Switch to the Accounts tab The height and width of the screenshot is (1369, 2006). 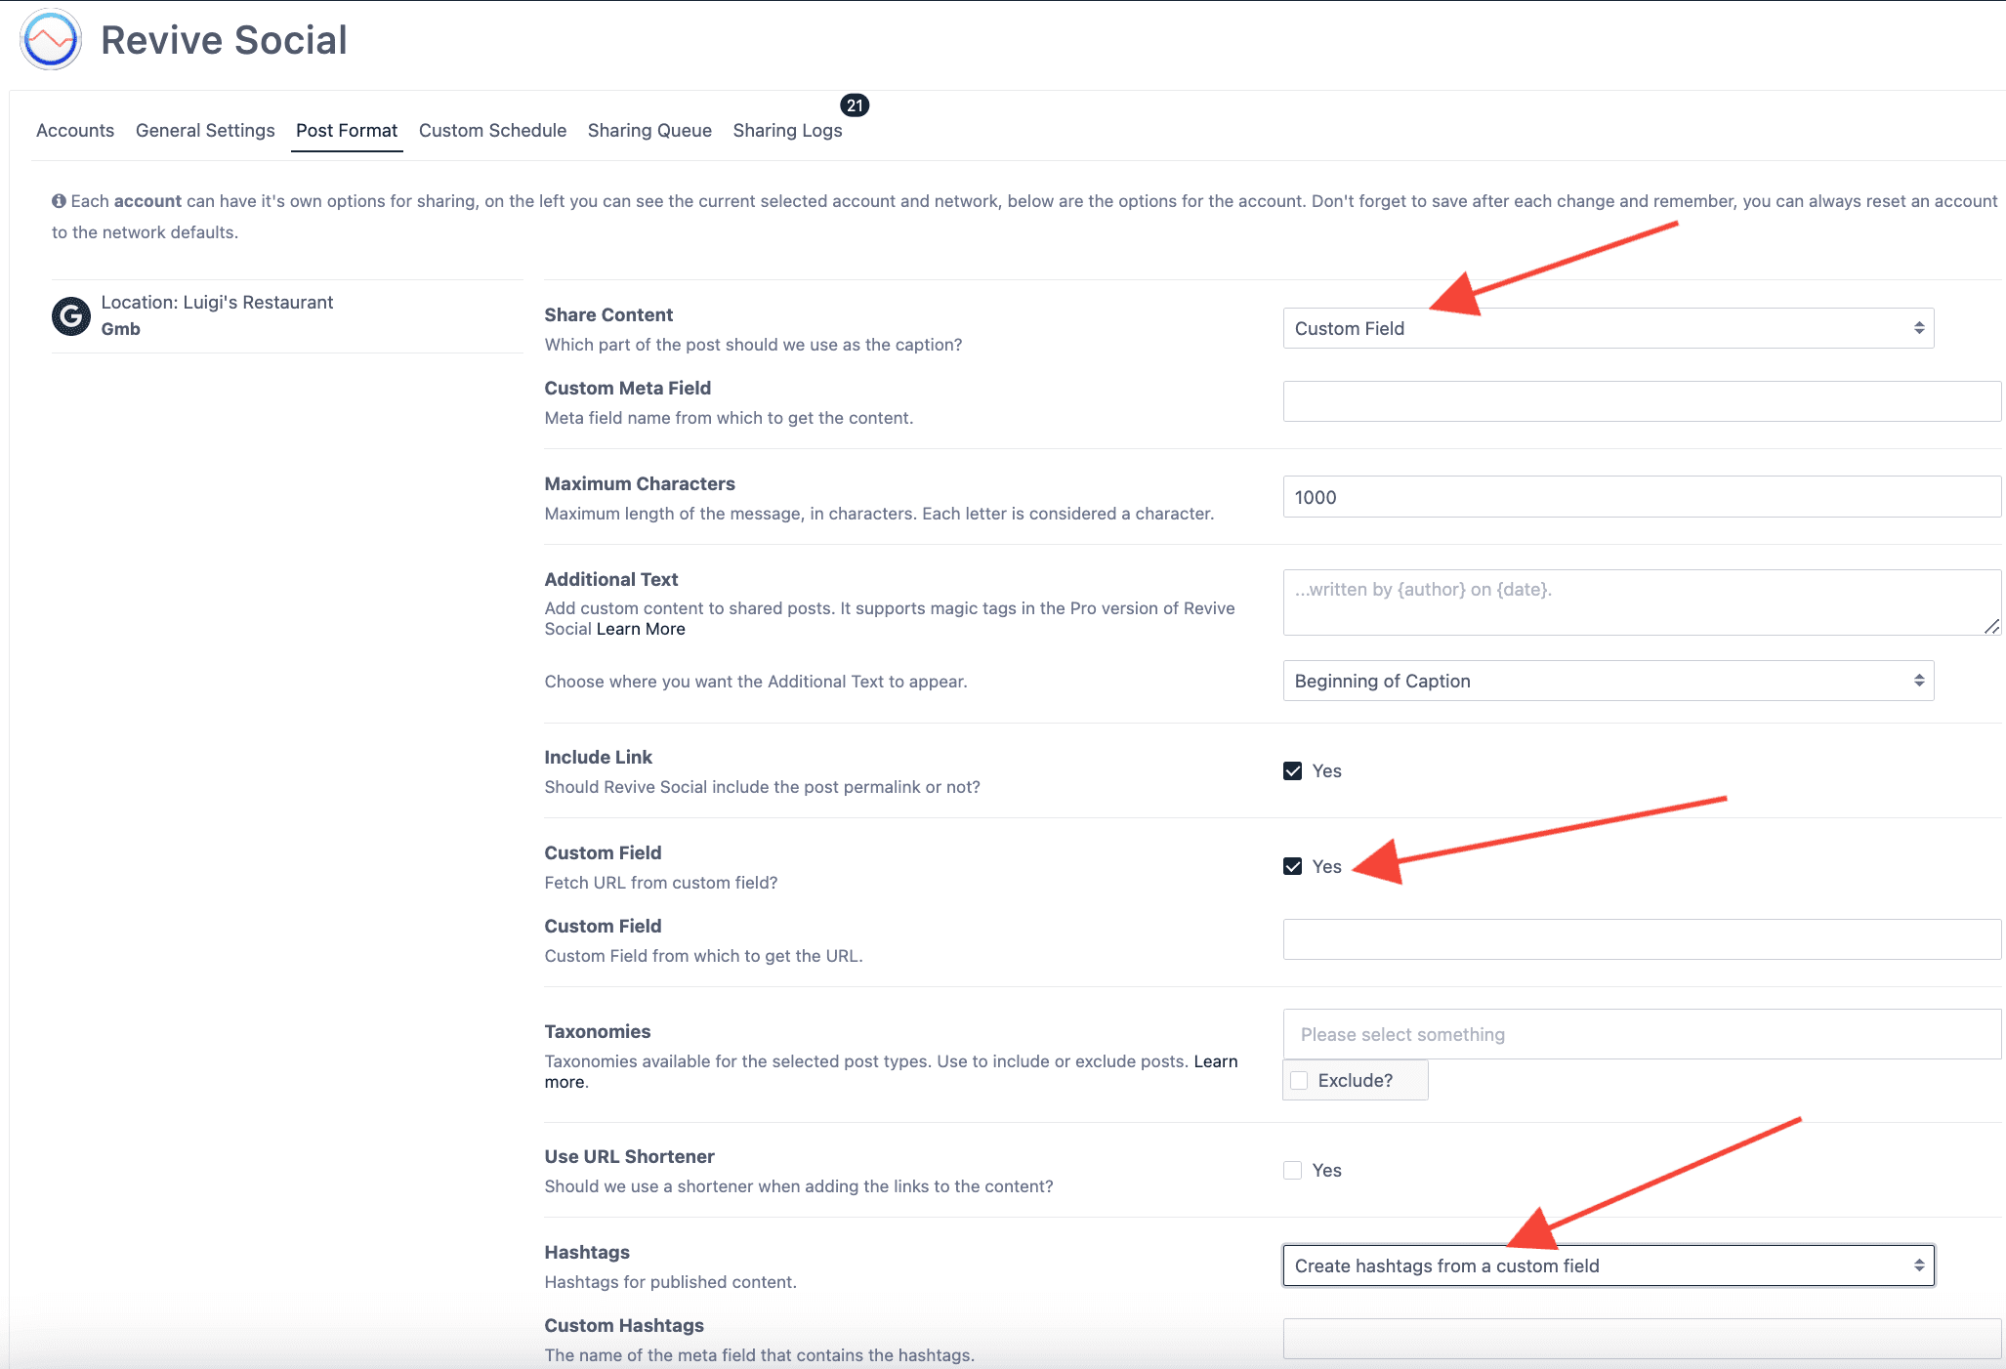(75, 131)
